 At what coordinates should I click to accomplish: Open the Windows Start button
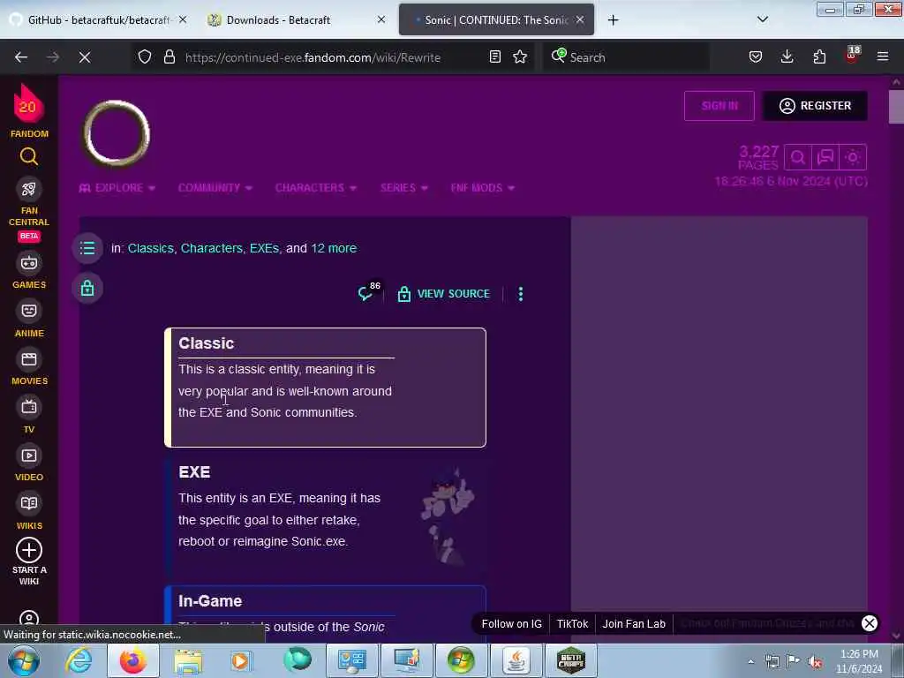tap(24, 660)
